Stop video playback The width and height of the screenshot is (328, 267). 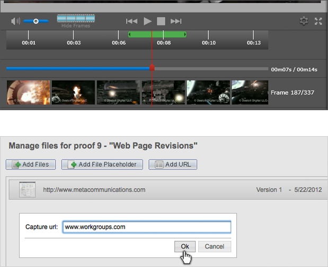click(x=161, y=21)
